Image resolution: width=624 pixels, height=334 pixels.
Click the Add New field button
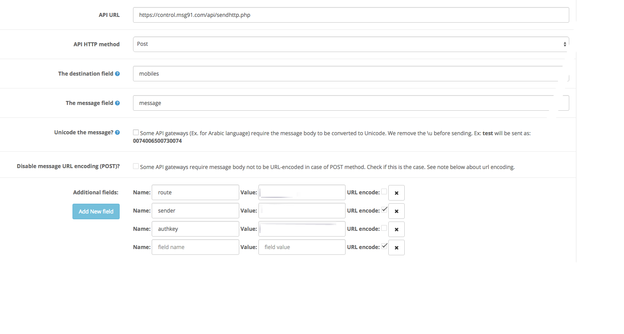(x=96, y=211)
